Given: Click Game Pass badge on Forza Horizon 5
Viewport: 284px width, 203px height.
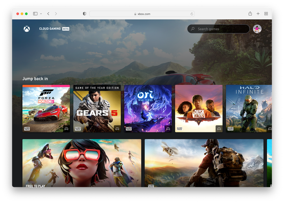Looking at the screenshot, I should pos(27,129).
